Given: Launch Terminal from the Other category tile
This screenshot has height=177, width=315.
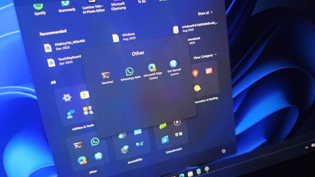Looking at the screenshot, I should 78,145.
